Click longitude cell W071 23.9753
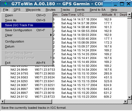The height and width of the screenshot is (111, 132). pyautogui.click(x=45, y=70)
